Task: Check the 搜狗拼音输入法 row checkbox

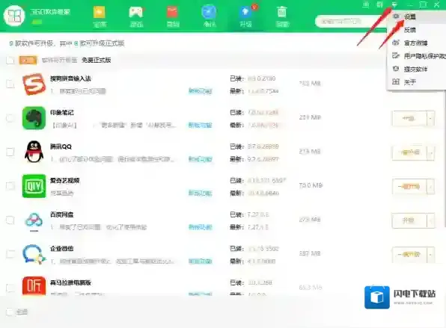Action: coord(10,84)
